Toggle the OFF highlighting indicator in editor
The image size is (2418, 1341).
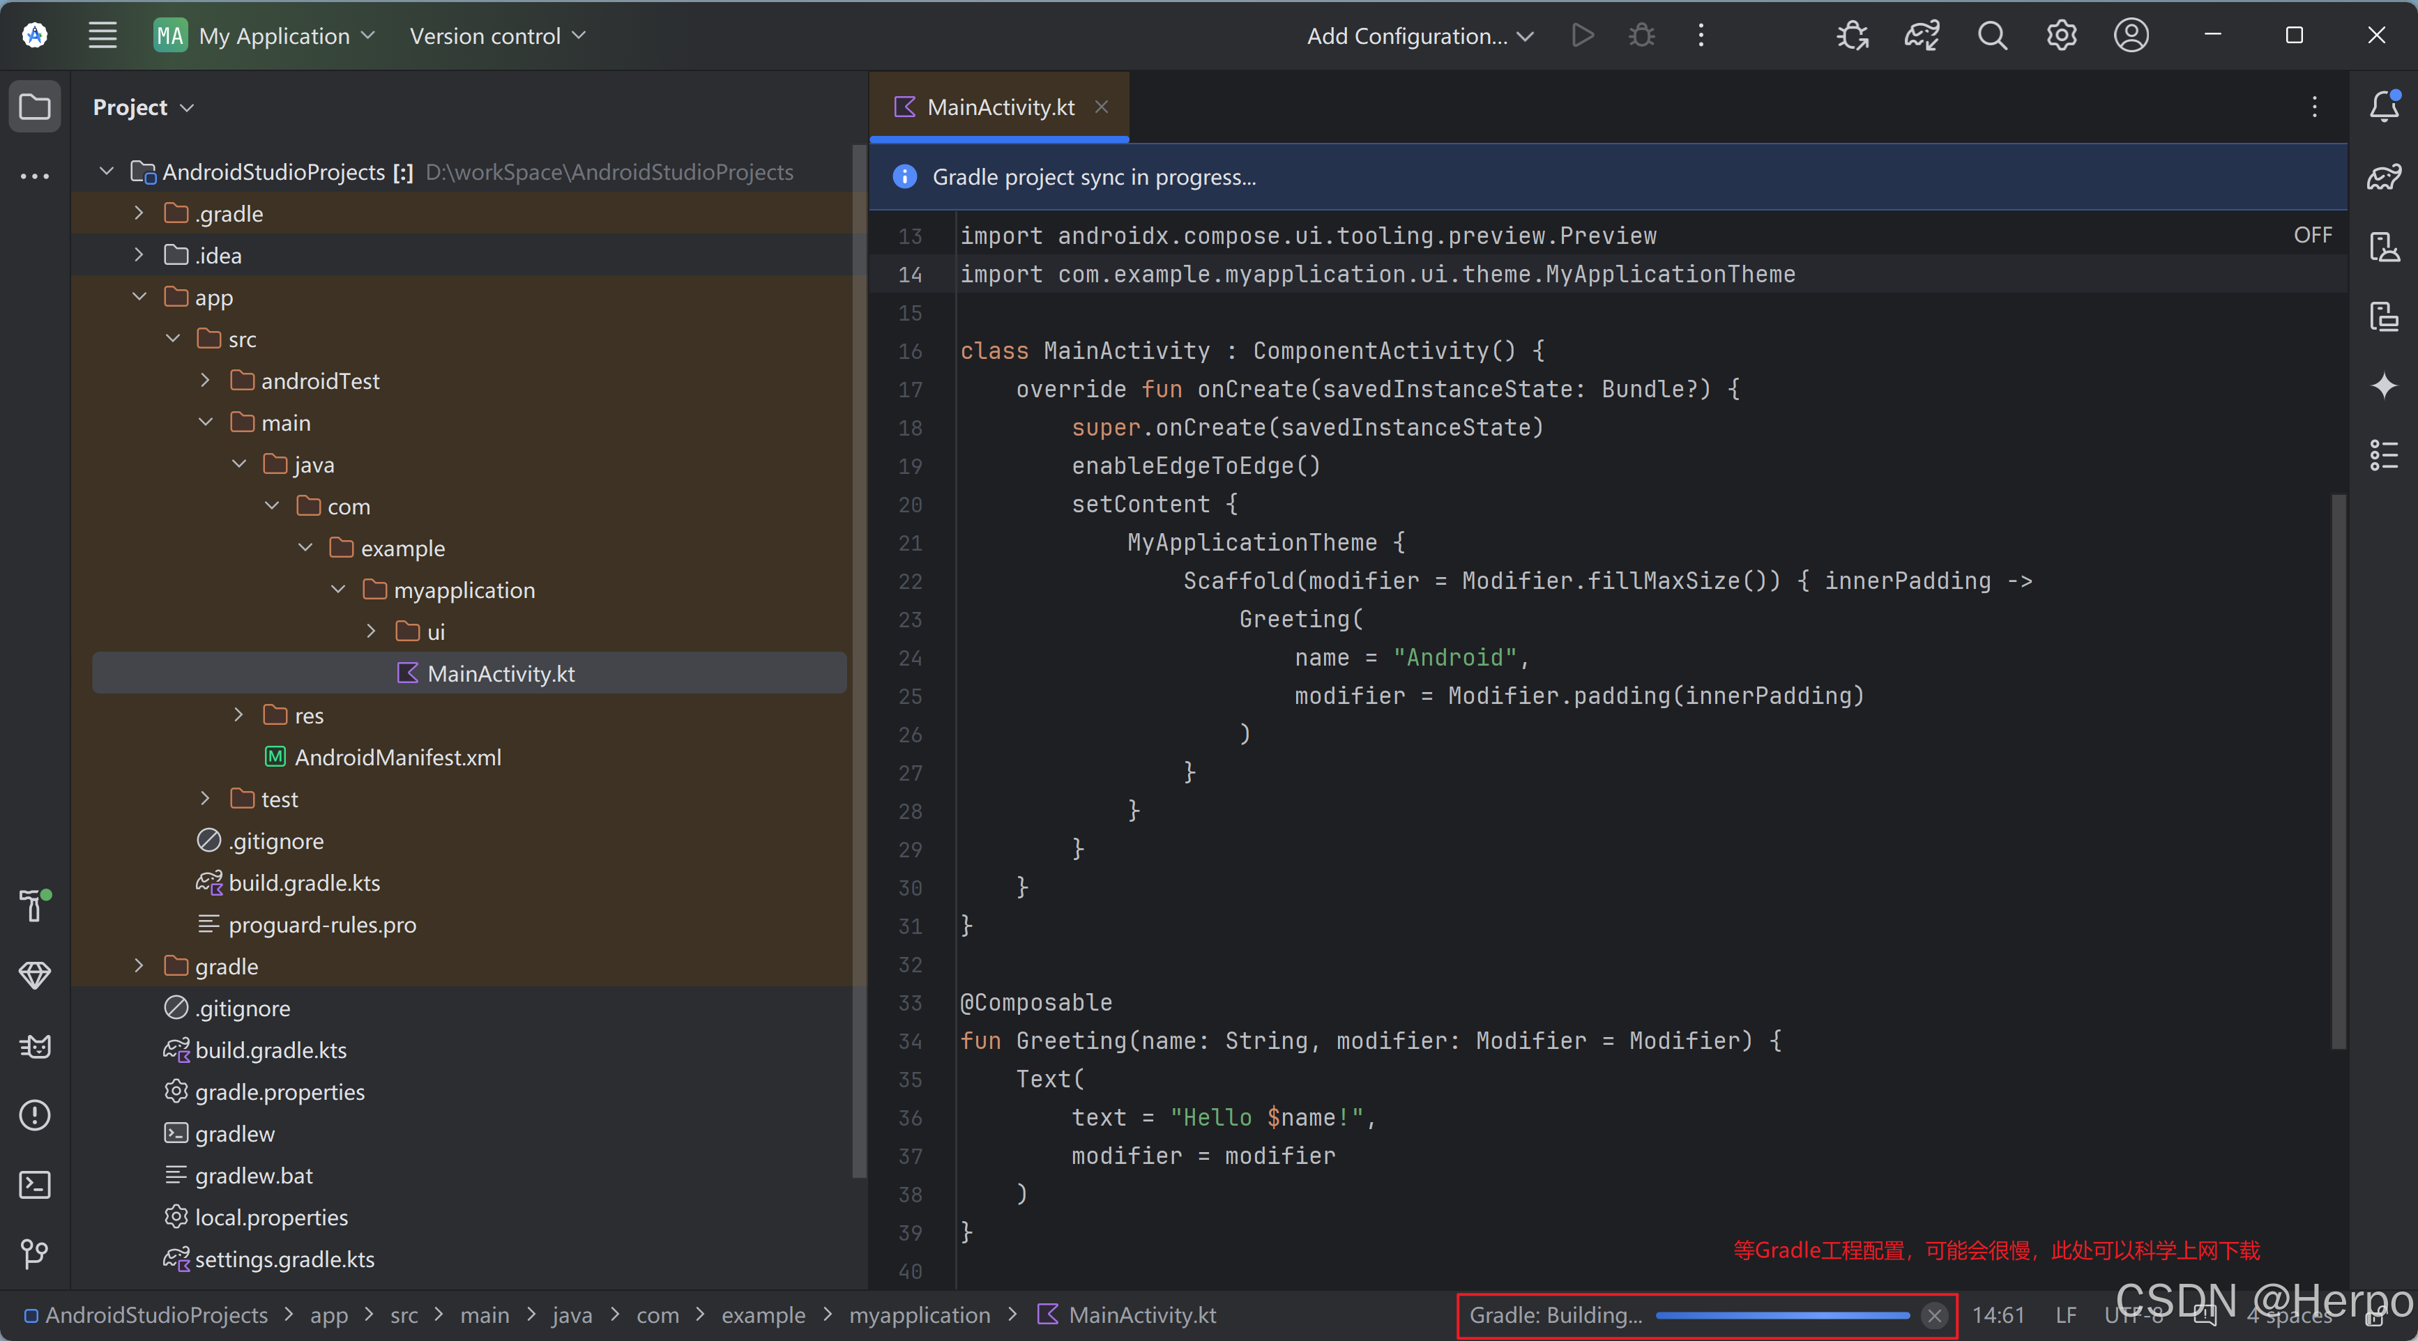2312,235
